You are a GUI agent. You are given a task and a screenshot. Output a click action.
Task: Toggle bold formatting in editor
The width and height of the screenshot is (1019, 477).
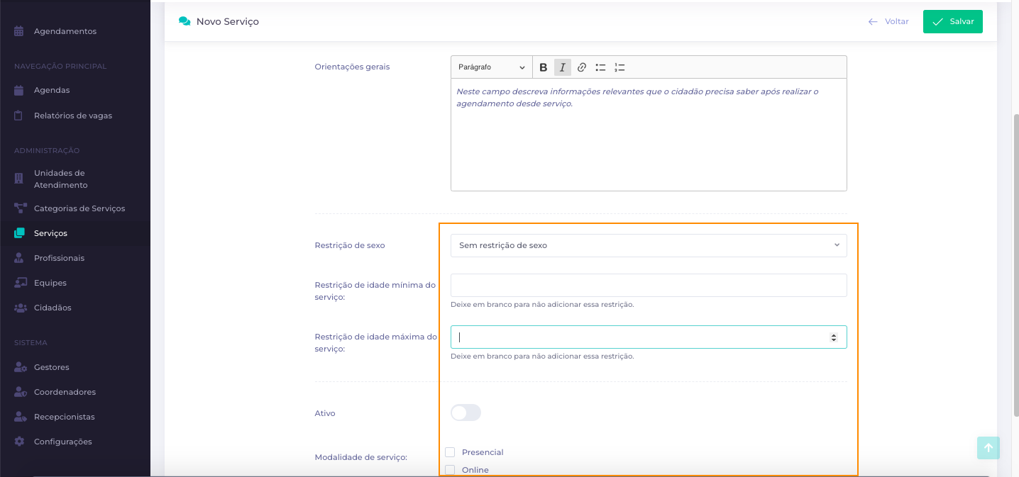[x=544, y=67]
